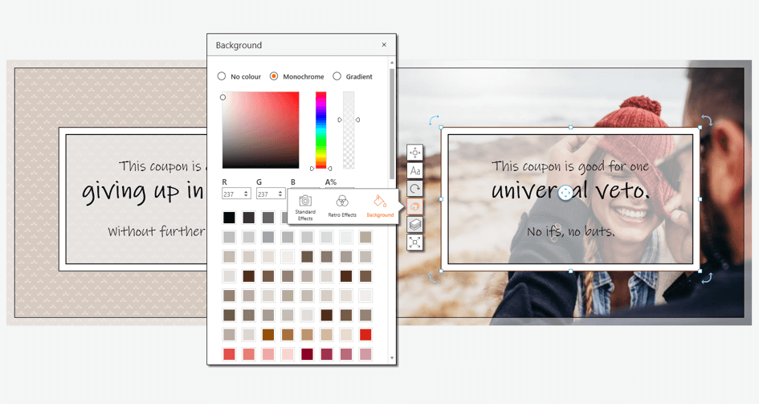
Task: Select the Background paint bucket option
Action: (380, 206)
